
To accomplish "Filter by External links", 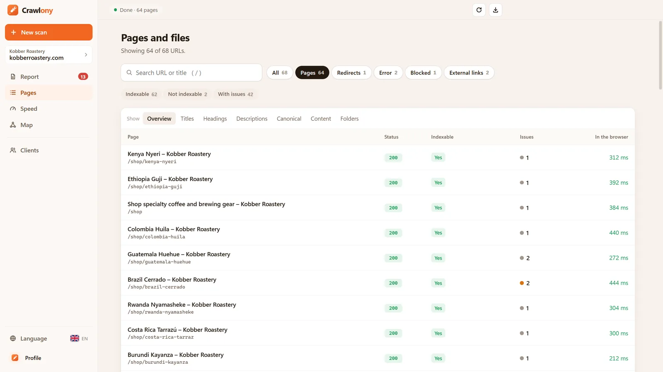I will point(469,73).
